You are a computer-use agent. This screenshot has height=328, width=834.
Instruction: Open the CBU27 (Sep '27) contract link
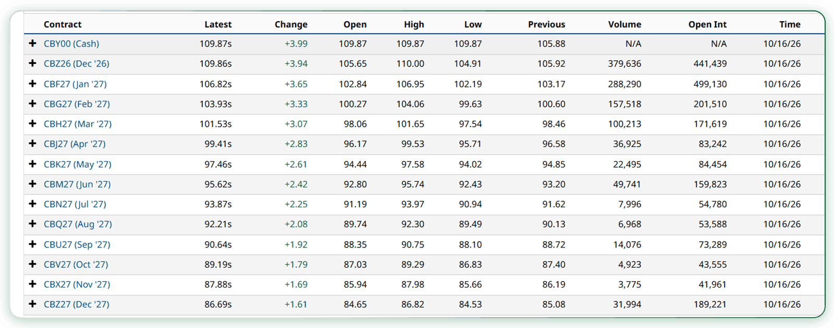coord(77,244)
